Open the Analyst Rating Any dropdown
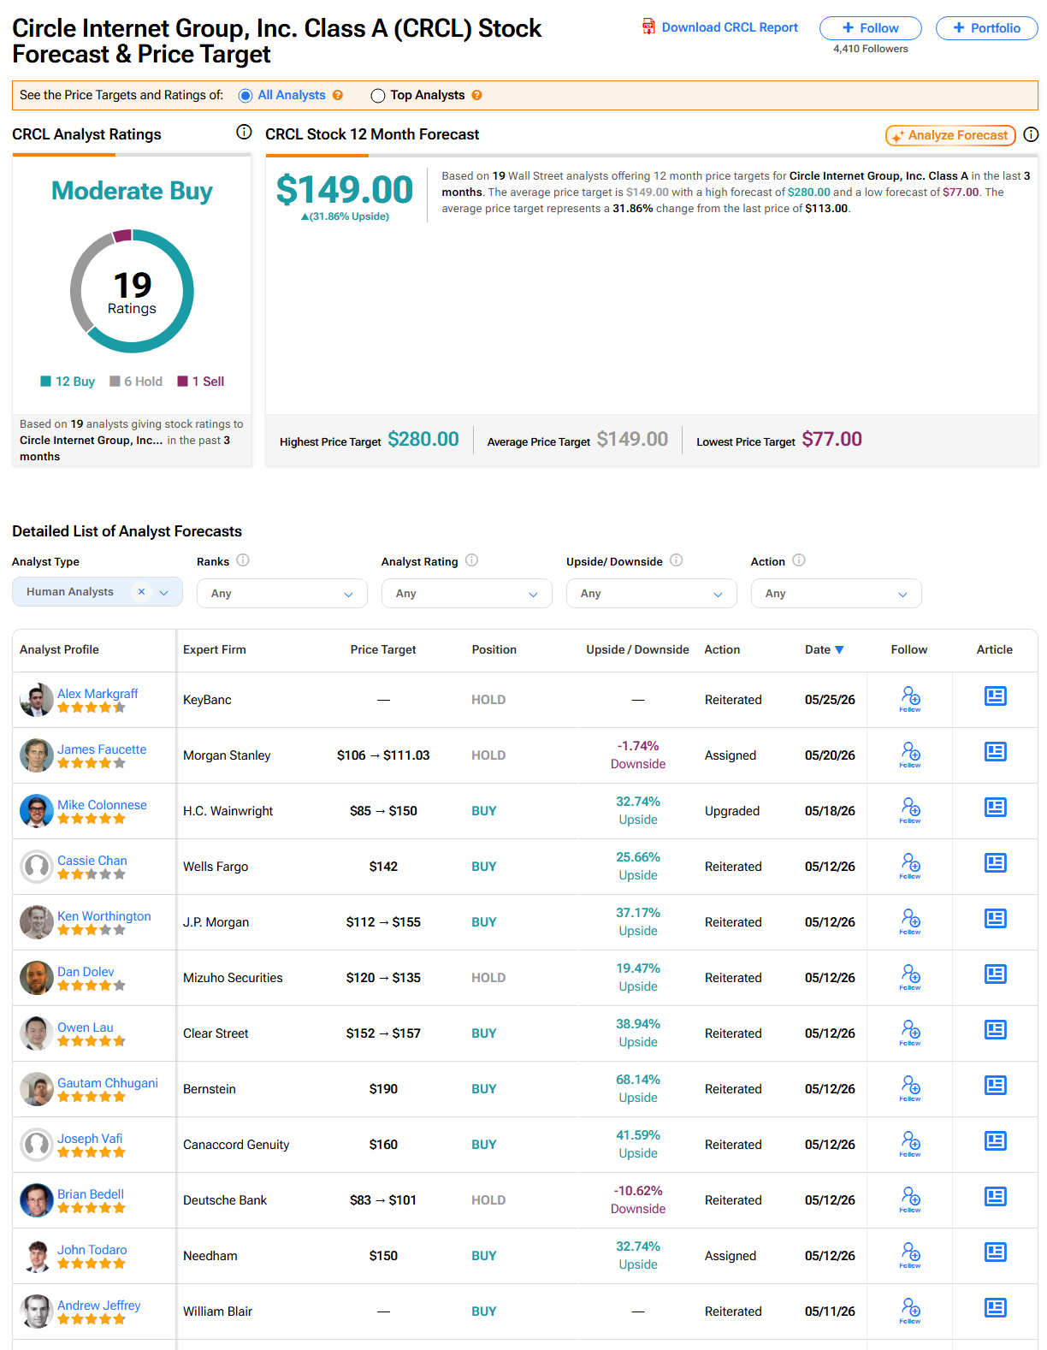The height and width of the screenshot is (1350, 1047). [467, 593]
